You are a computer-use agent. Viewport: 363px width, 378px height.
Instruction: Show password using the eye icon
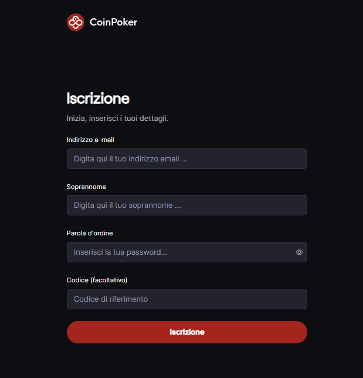click(x=299, y=252)
